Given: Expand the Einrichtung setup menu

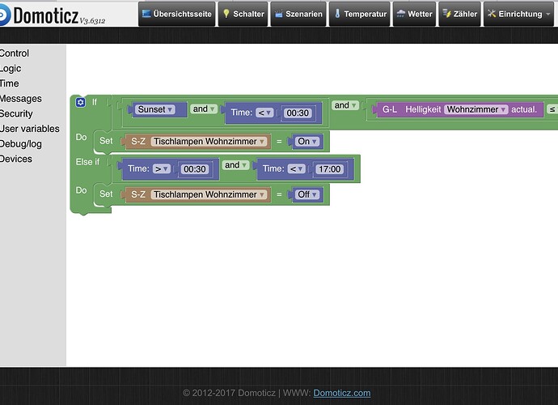Looking at the screenshot, I should tap(519, 14).
